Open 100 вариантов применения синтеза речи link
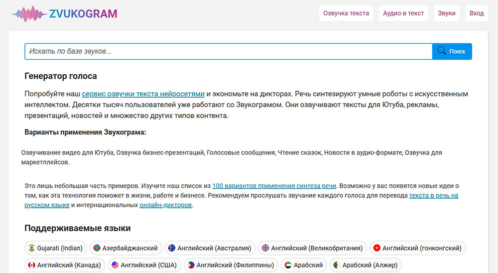This screenshot has height=273, width=498. coord(274,186)
